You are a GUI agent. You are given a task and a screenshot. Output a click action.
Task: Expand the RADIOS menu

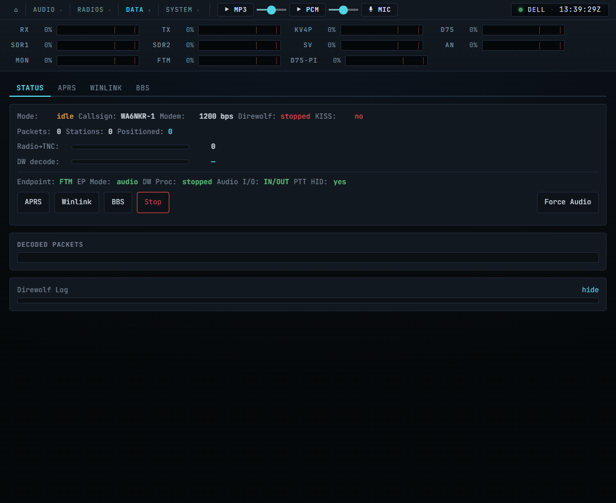point(93,10)
